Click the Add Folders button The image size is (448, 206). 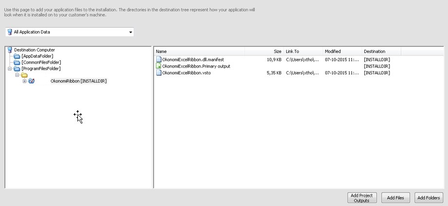tap(429, 198)
